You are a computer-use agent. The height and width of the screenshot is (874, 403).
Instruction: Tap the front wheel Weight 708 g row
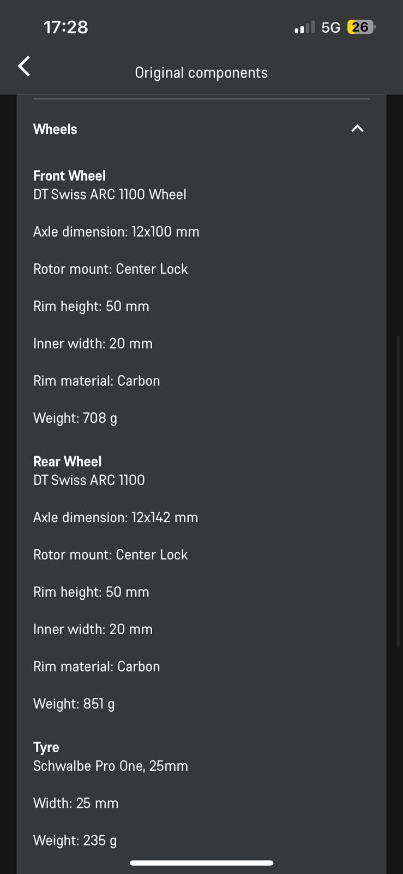(75, 418)
